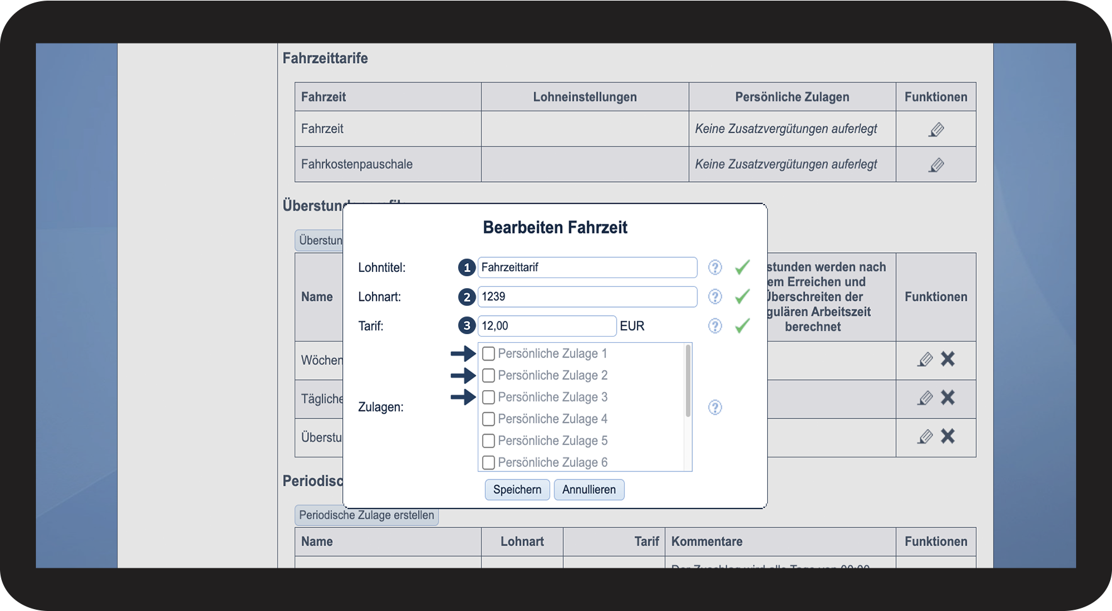Screen dimensions: 1112x611
Task: Check the Persönliche Zulage 2 option
Action: click(488, 376)
